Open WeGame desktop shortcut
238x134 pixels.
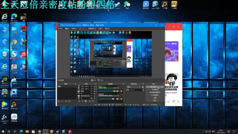coord(14,105)
